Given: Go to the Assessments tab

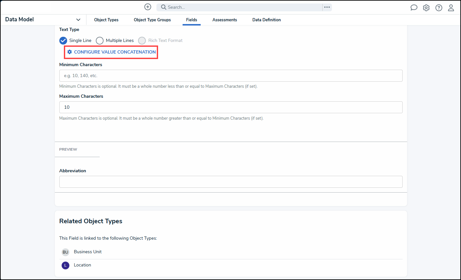Looking at the screenshot, I should click(225, 20).
